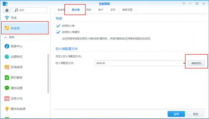Click the sidebar vertical scrollbar

48,74
